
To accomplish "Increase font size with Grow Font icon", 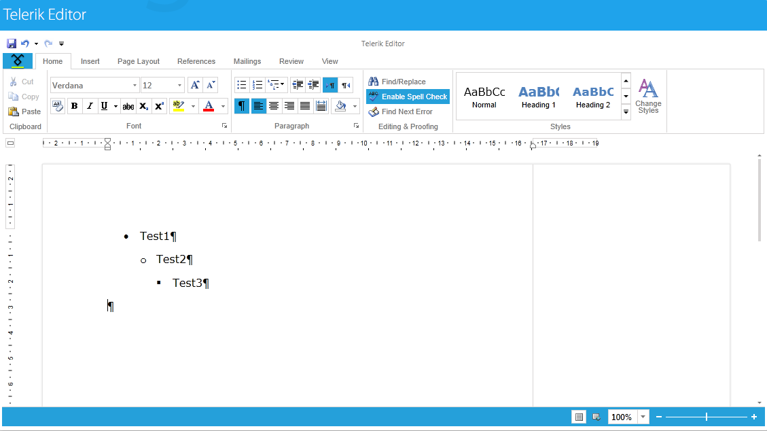I will [195, 85].
